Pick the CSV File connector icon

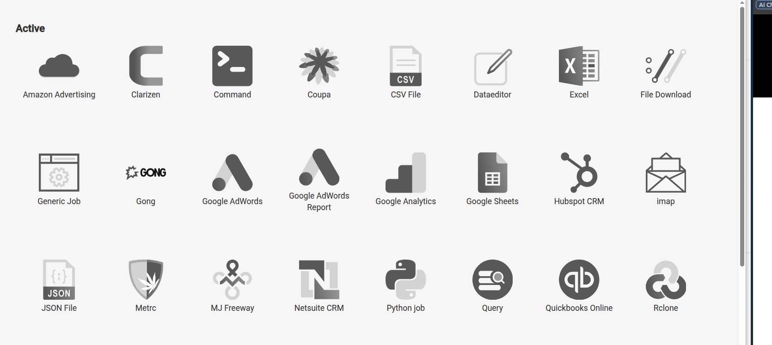point(406,66)
